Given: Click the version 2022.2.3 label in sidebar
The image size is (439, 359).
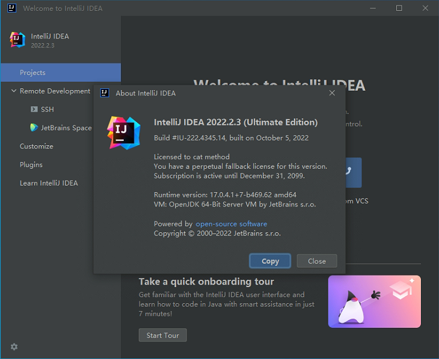Looking at the screenshot, I should tap(43, 45).
